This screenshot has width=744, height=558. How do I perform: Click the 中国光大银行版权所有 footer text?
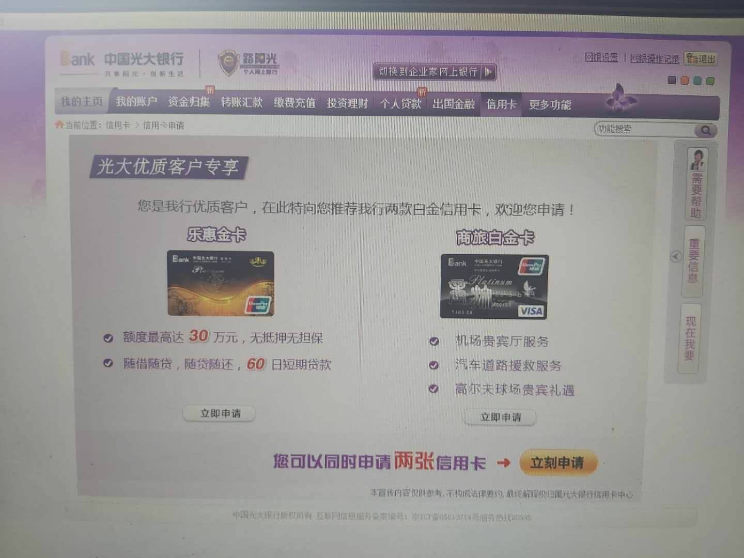272,515
